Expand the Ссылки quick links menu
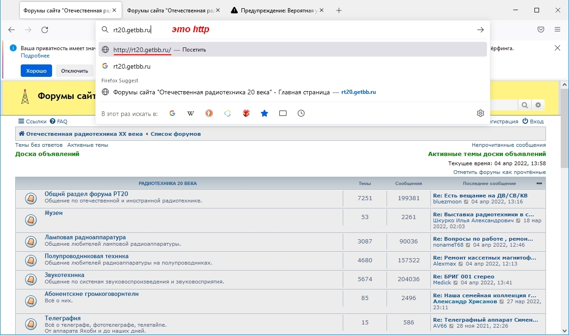Image resolution: width=569 pixels, height=335 pixels. click(32, 121)
